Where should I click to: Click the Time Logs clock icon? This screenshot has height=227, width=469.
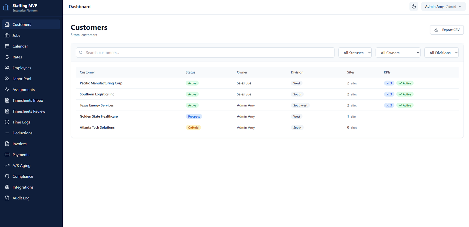pyautogui.click(x=7, y=122)
